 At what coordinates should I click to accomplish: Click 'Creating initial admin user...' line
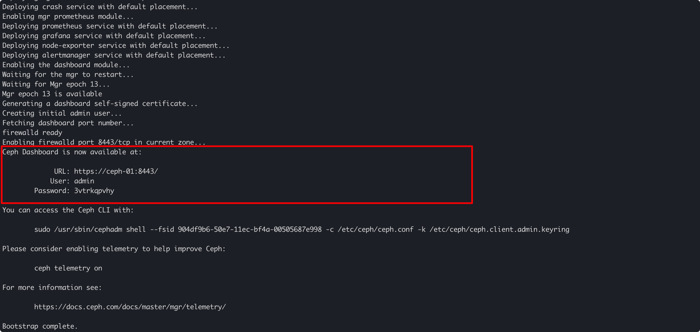[x=62, y=113]
